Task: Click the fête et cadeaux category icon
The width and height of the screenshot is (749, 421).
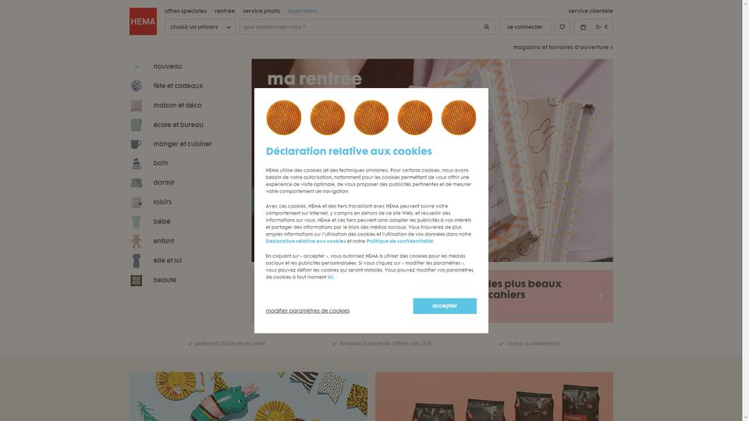Action: tap(136, 86)
